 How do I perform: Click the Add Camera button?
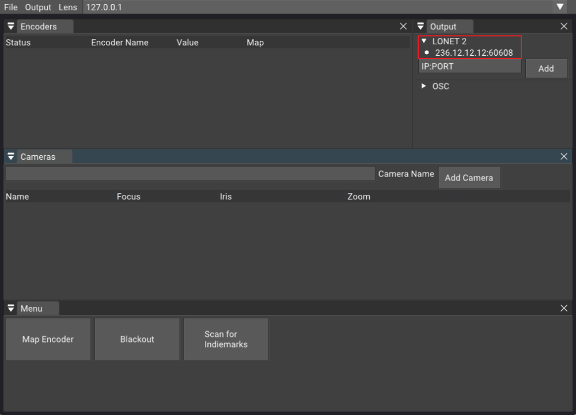[x=469, y=178]
